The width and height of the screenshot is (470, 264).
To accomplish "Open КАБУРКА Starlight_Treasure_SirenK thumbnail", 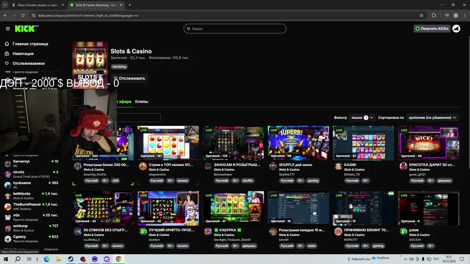I will point(233,208).
